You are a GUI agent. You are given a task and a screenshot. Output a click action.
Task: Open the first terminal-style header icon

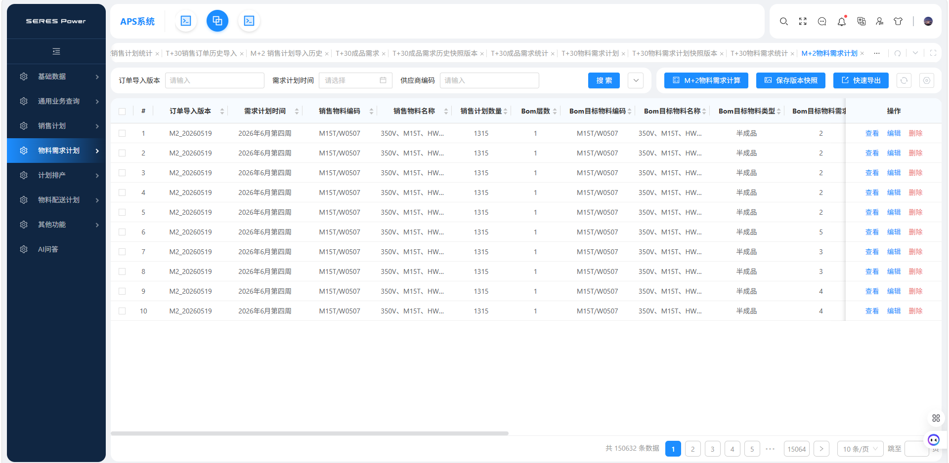point(186,21)
